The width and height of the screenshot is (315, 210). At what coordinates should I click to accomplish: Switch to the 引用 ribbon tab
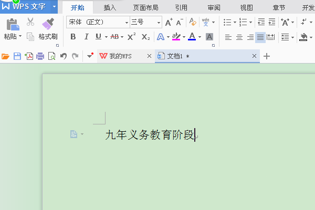tap(181, 8)
